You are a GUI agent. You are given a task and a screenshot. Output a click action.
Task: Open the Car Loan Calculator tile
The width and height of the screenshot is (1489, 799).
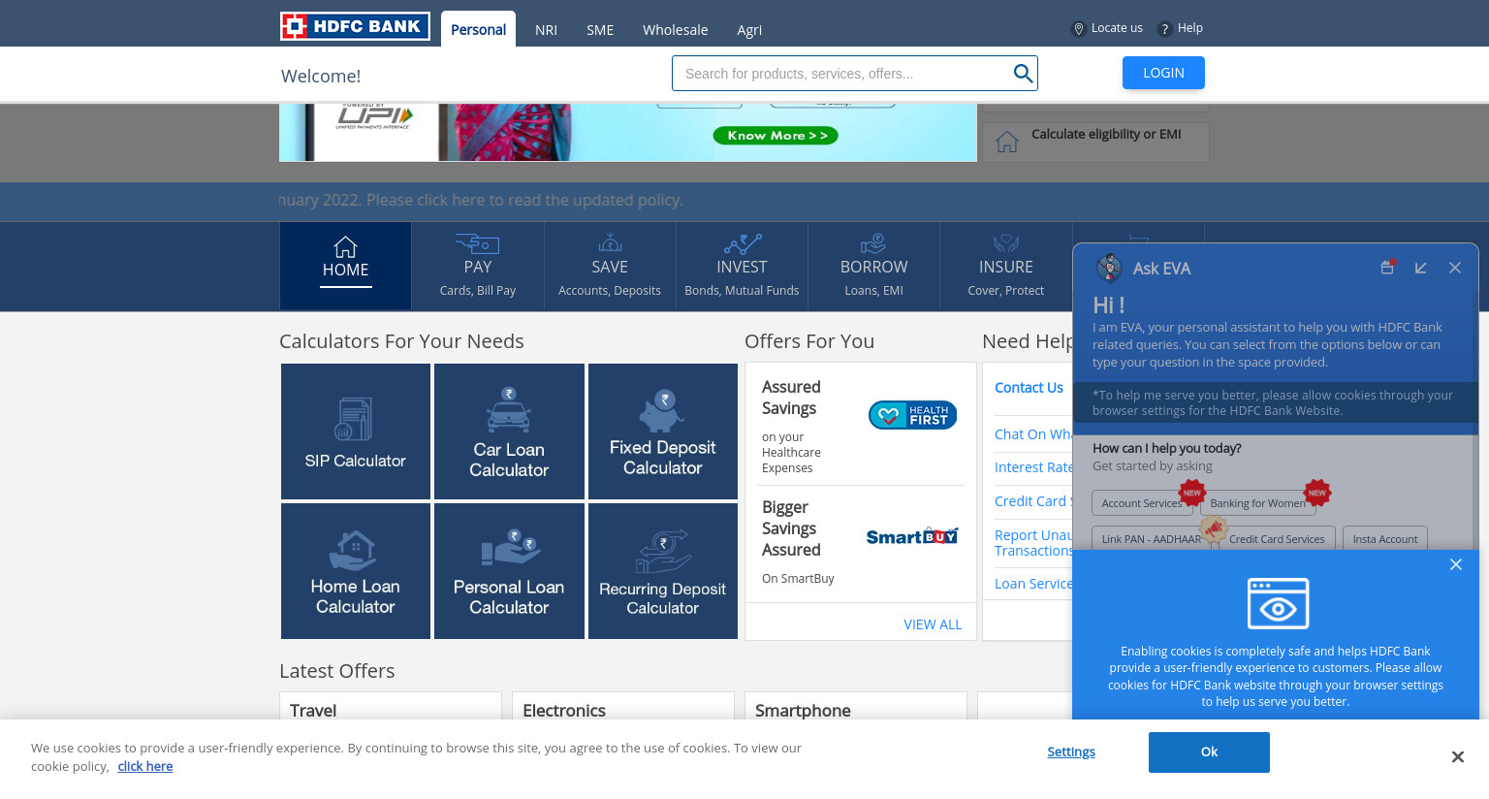click(509, 431)
